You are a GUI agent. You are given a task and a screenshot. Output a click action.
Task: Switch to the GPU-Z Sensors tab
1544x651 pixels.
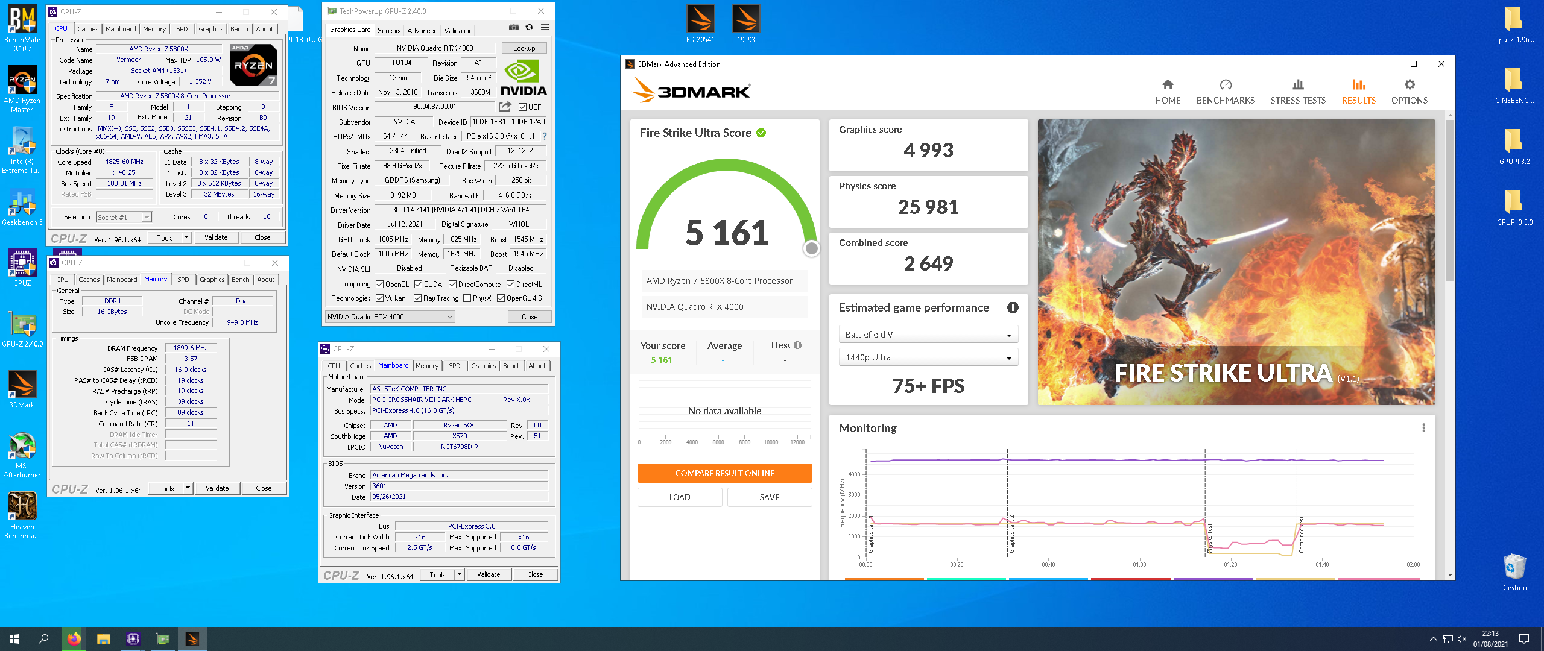click(x=388, y=30)
